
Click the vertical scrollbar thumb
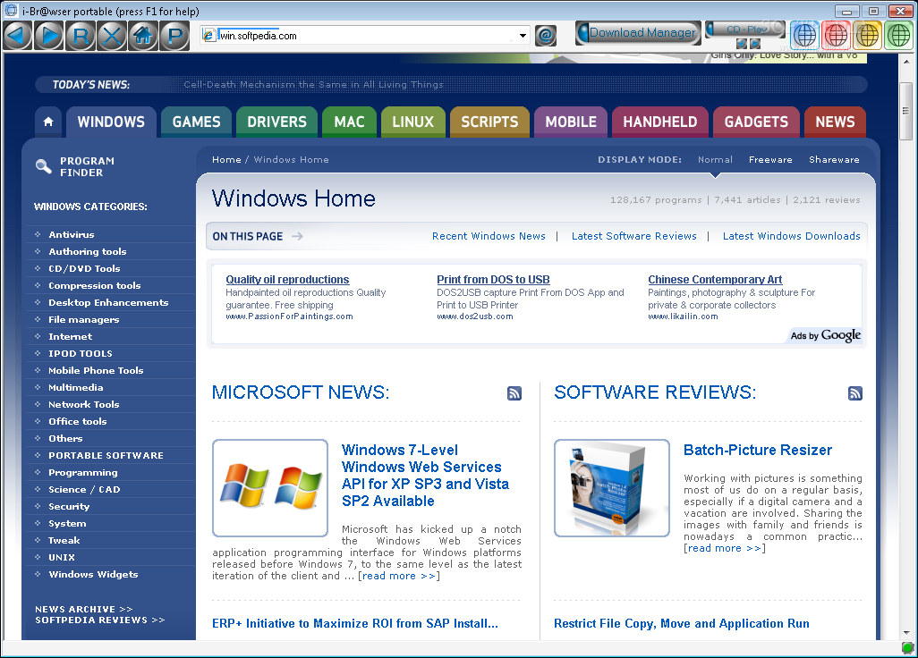(905, 111)
